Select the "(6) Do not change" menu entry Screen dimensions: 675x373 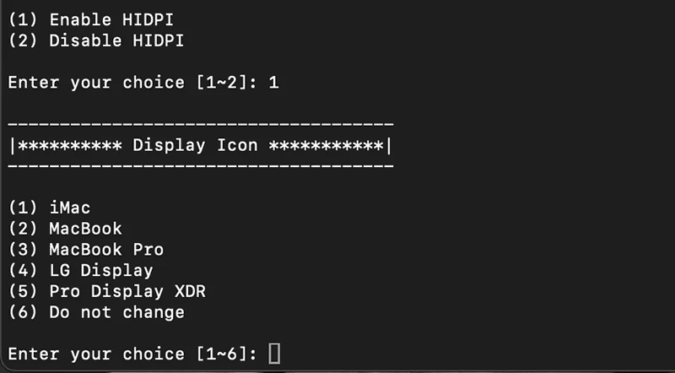[x=96, y=313]
